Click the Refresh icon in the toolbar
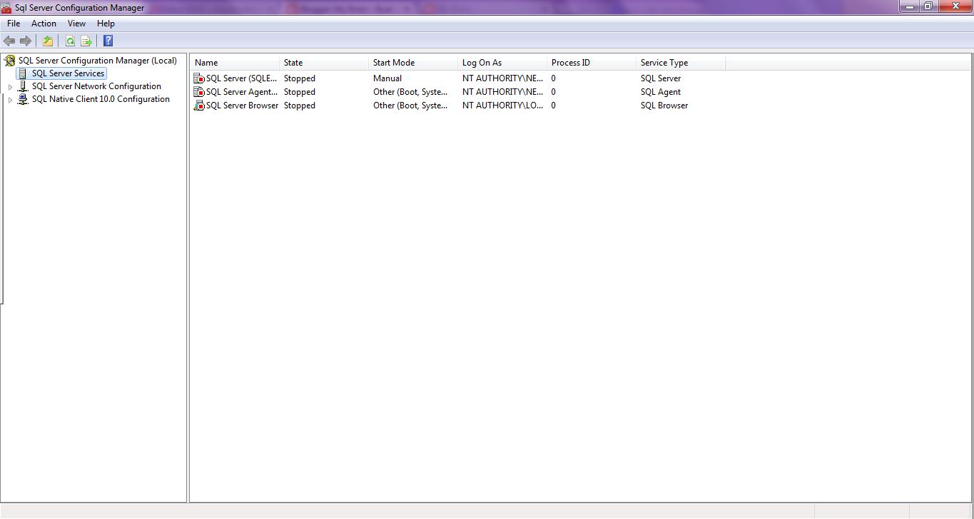This screenshot has width=974, height=519. (70, 41)
